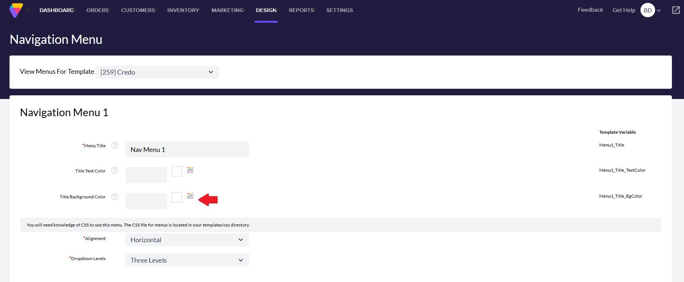684x282 pixels.
Task: Switch to the Reports menu
Action: [x=301, y=10]
